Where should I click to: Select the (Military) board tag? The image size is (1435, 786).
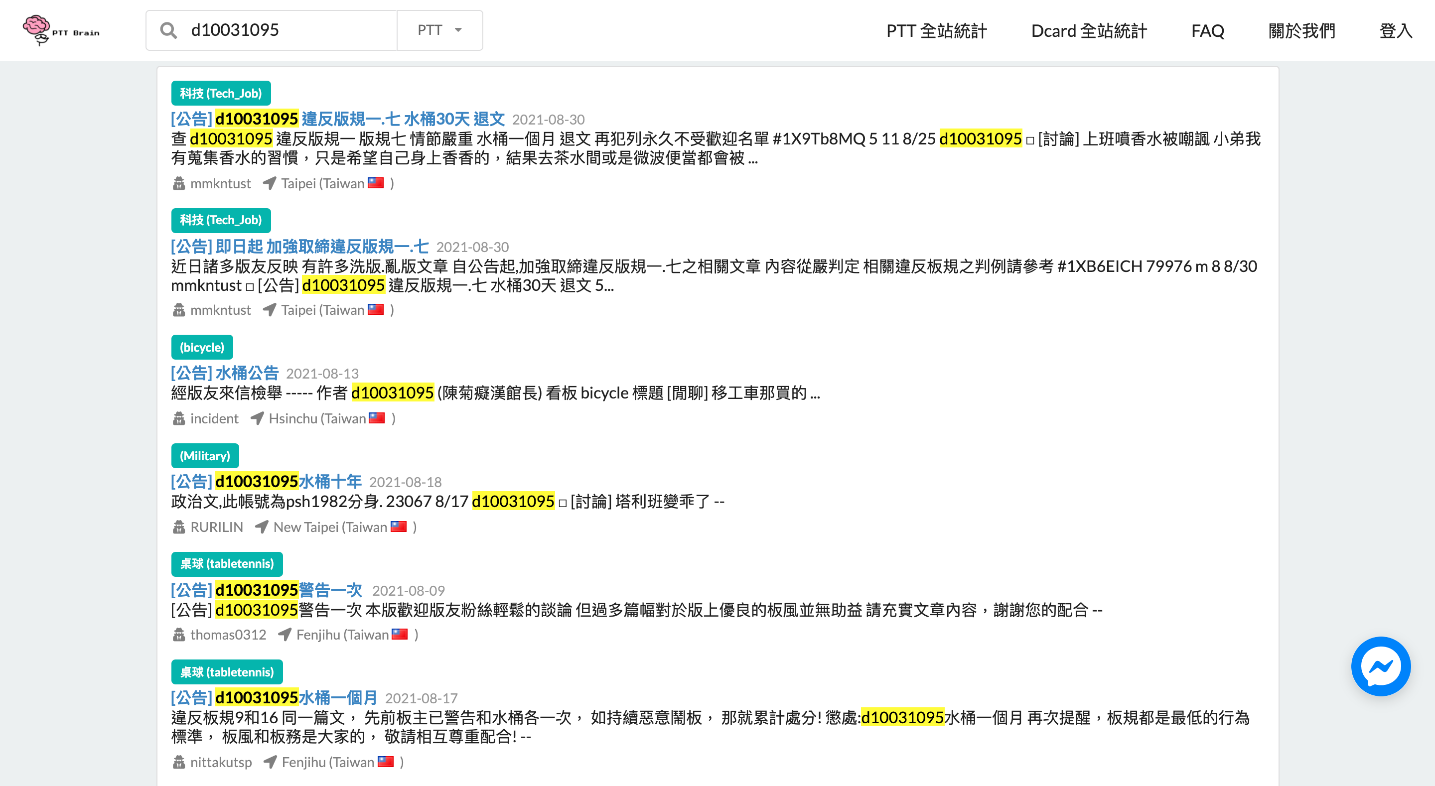pos(205,456)
